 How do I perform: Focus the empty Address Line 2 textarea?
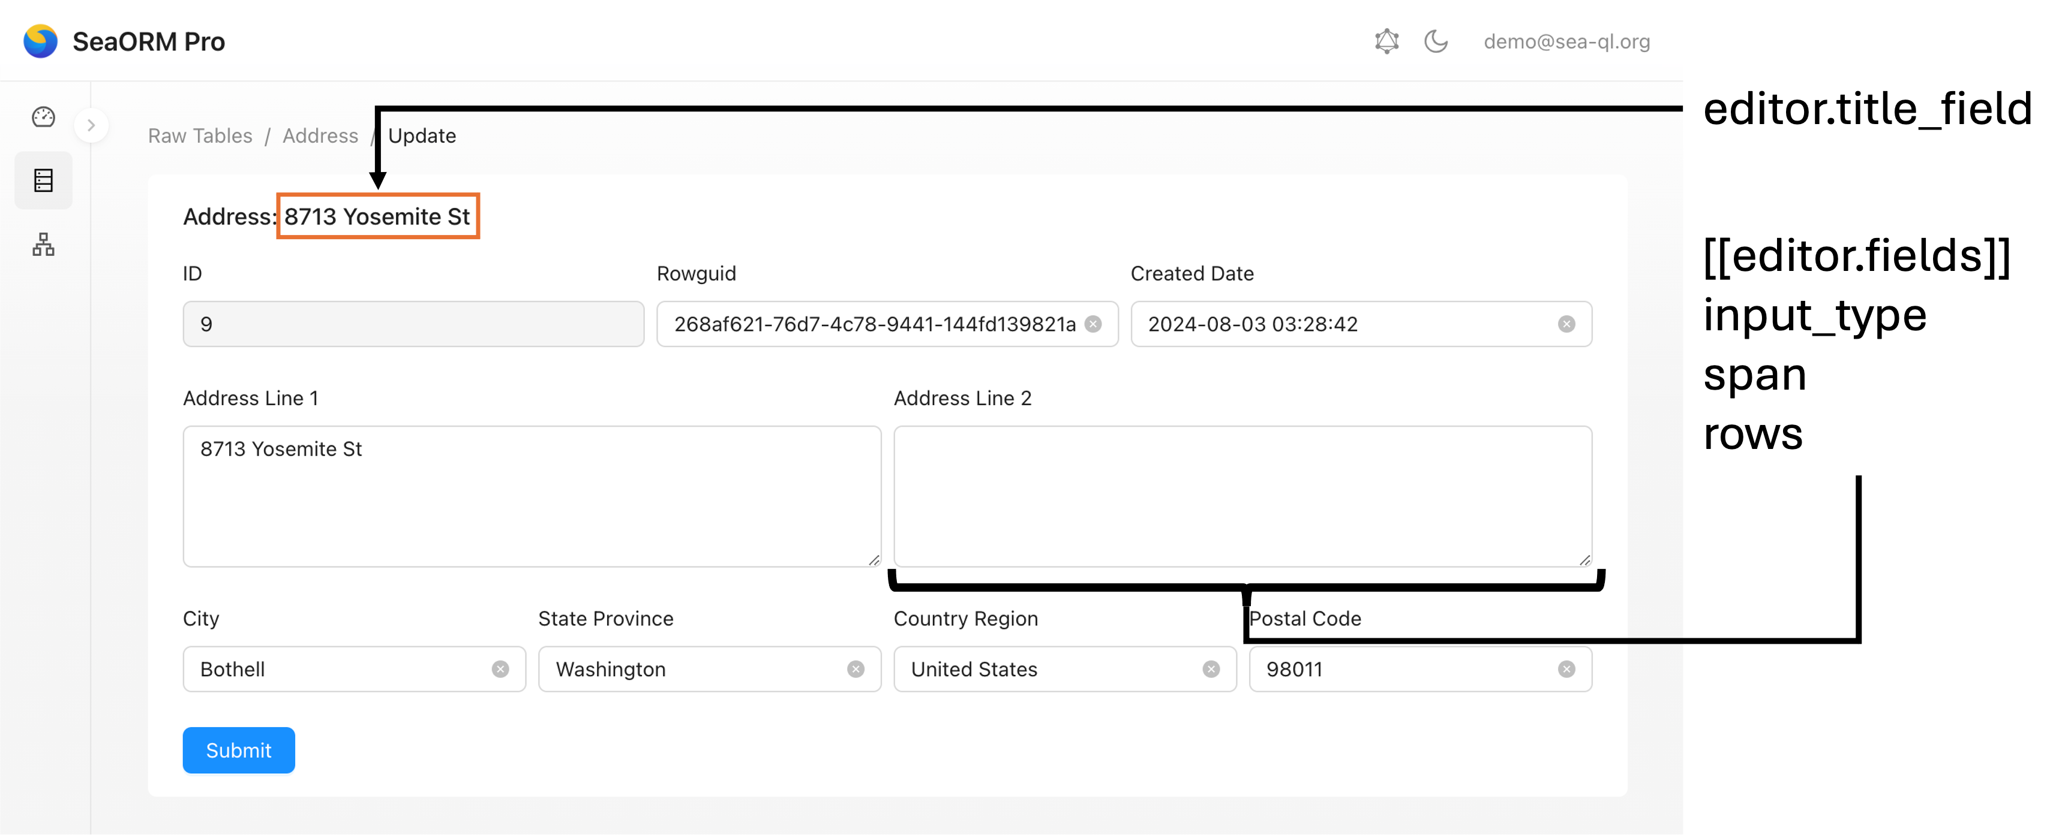(x=1242, y=496)
